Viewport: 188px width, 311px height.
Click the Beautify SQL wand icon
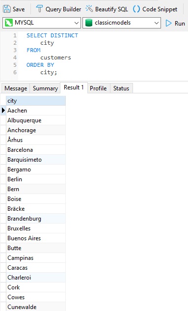pyautogui.click(x=89, y=9)
